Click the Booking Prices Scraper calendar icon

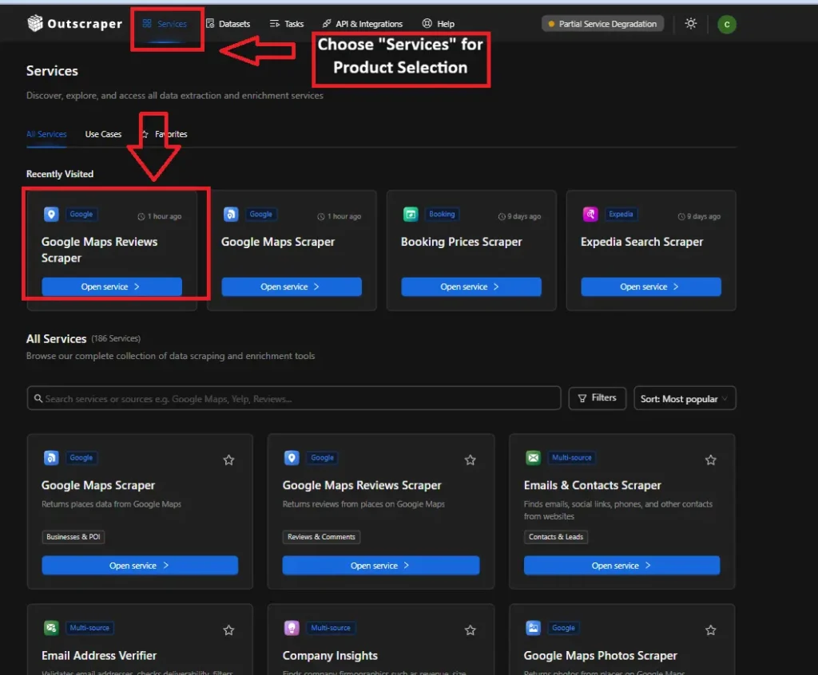pyautogui.click(x=411, y=214)
